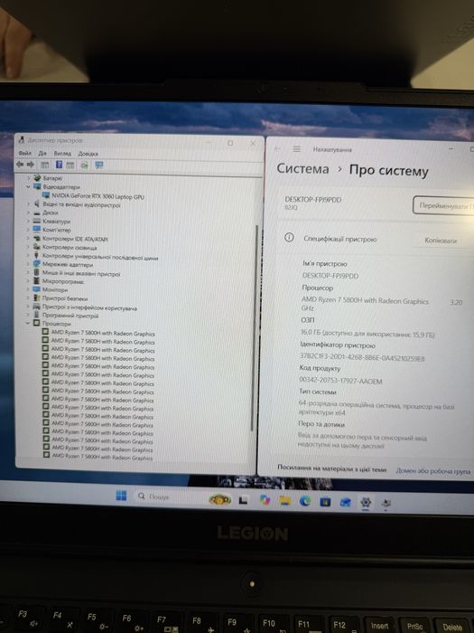Collapse the Відеоадаптери category

click(x=28, y=186)
